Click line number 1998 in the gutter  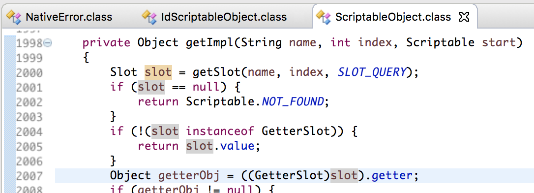[30, 43]
